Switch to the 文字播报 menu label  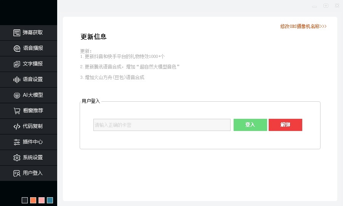pyautogui.click(x=33, y=64)
